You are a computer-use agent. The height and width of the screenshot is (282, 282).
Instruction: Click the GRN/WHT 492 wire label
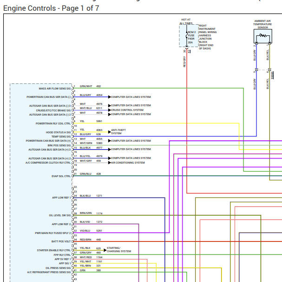(x=90, y=86)
